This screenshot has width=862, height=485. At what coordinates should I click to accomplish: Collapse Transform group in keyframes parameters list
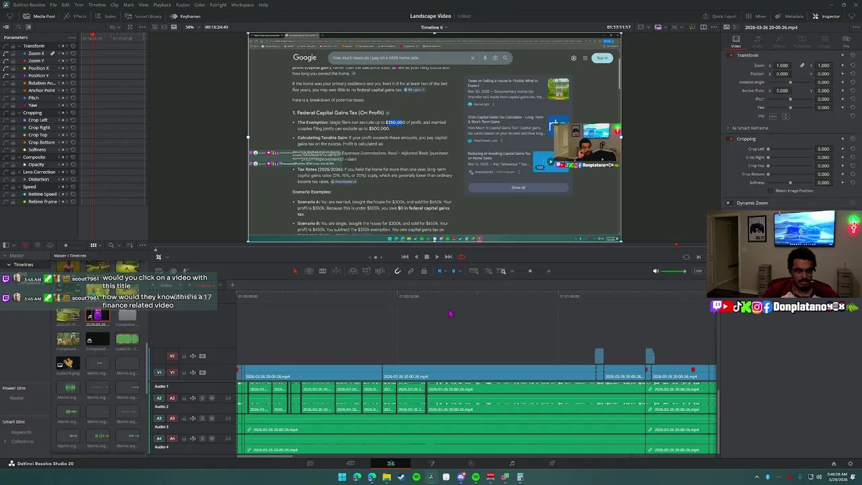pyautogui.click(x=20, y=46)
